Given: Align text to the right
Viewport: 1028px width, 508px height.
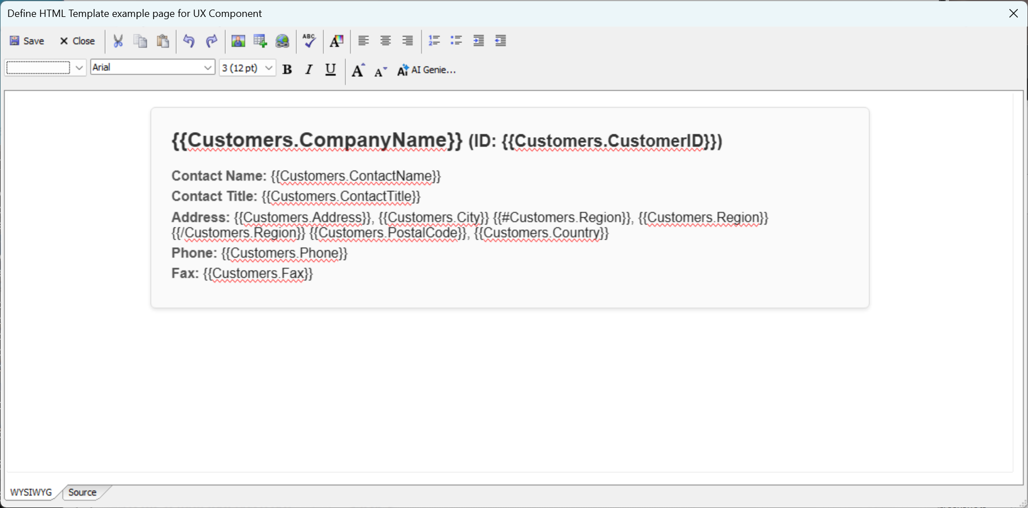Looking at the screenshot, I should pos(407,41).
